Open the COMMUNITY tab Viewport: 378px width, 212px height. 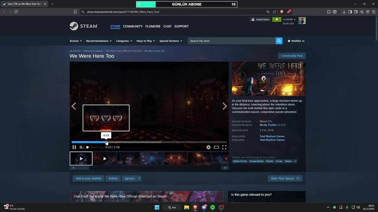[x=133, y=26]
